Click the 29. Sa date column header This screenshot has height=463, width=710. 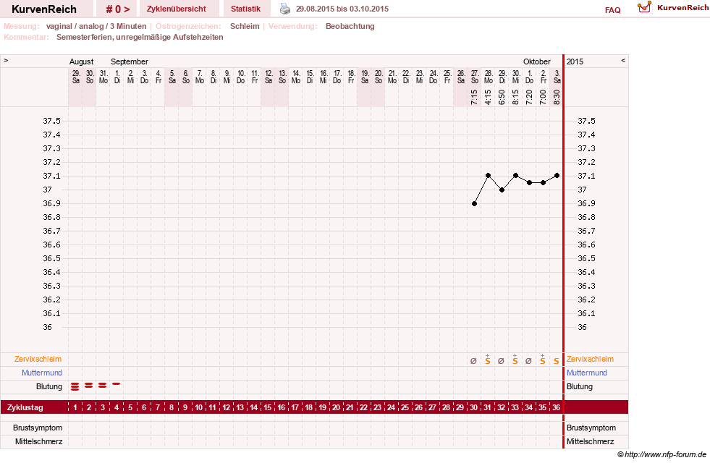pyautogui.click(x=76, y=77)
